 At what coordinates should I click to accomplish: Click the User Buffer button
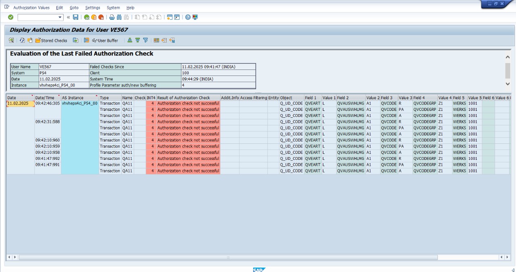point(105,41)
